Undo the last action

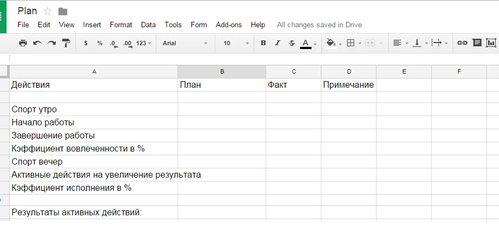(37, 43)
